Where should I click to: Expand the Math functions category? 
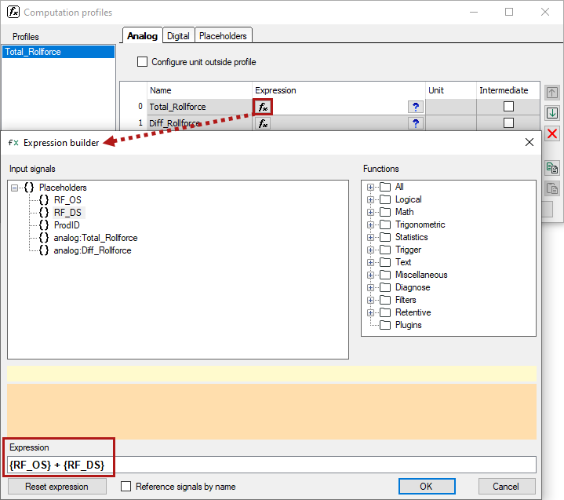coord(370,213)
